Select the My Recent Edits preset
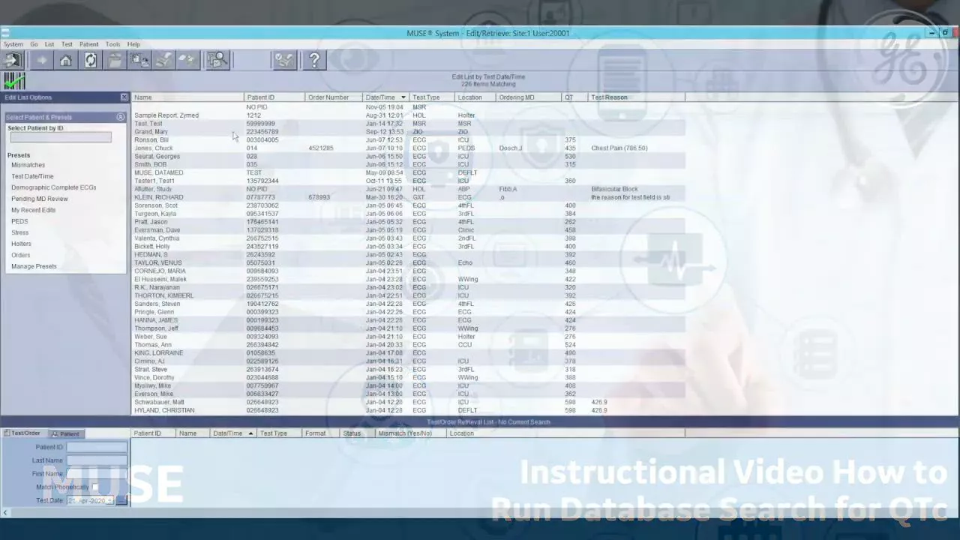Viewport: 960px width, 540px height. 33,210
